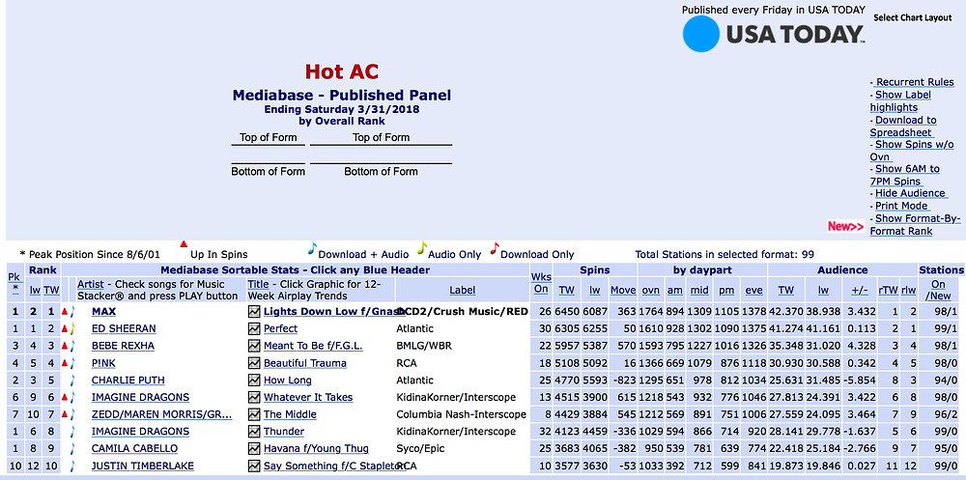
Task: Open the Perfect song title link
Action: 280,329
